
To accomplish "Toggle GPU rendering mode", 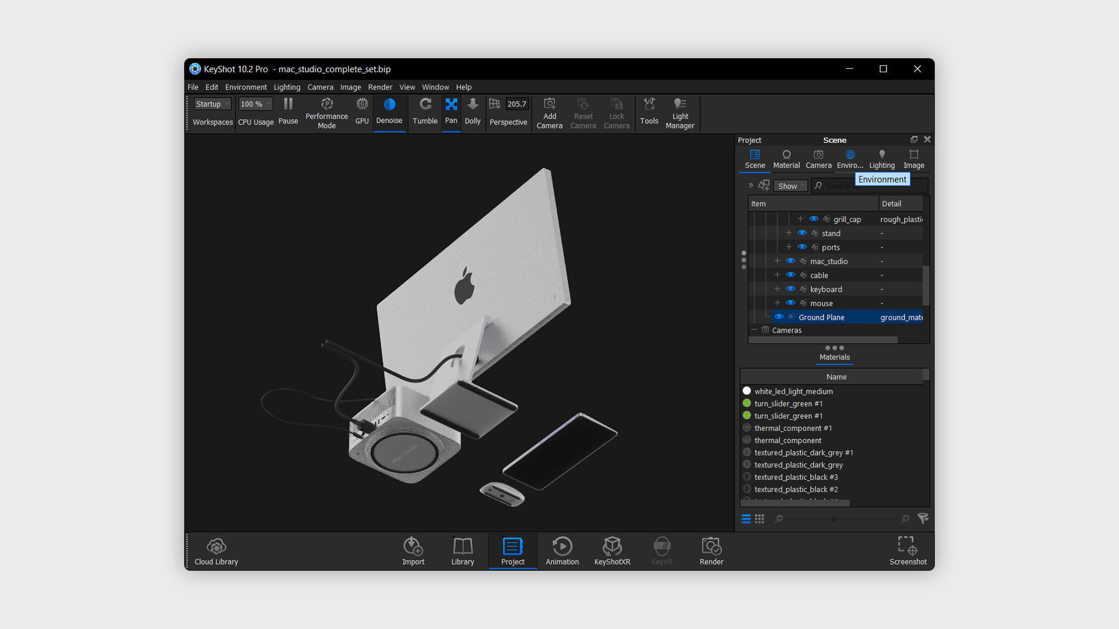I will coord(362,112).
